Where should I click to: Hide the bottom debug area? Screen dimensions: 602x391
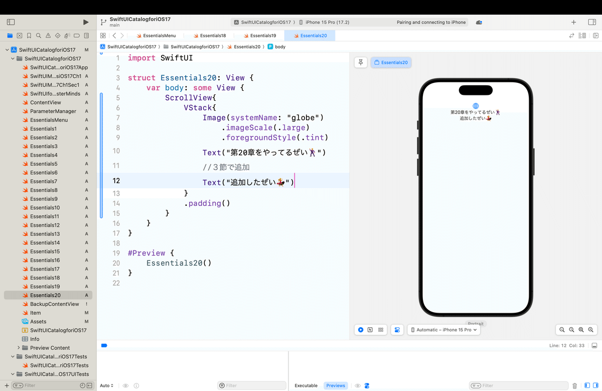pos(594,345)
